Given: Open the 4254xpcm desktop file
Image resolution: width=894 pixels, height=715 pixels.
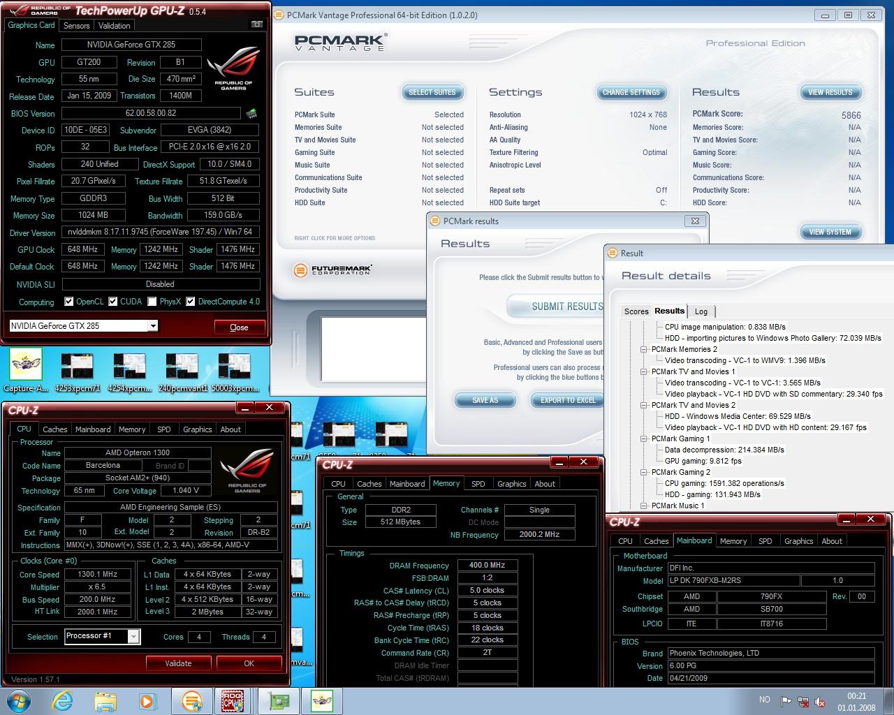Looking at the screenshot, I should [129, 372].
